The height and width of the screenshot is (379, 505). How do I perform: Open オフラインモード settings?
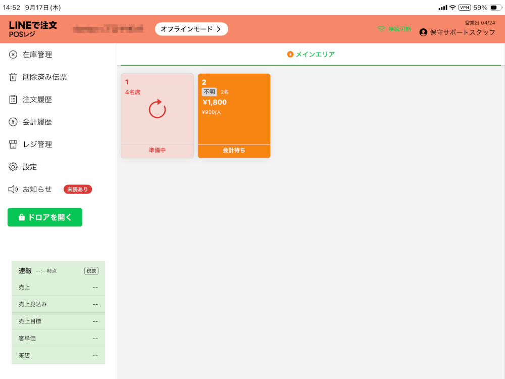pos(191,29)
